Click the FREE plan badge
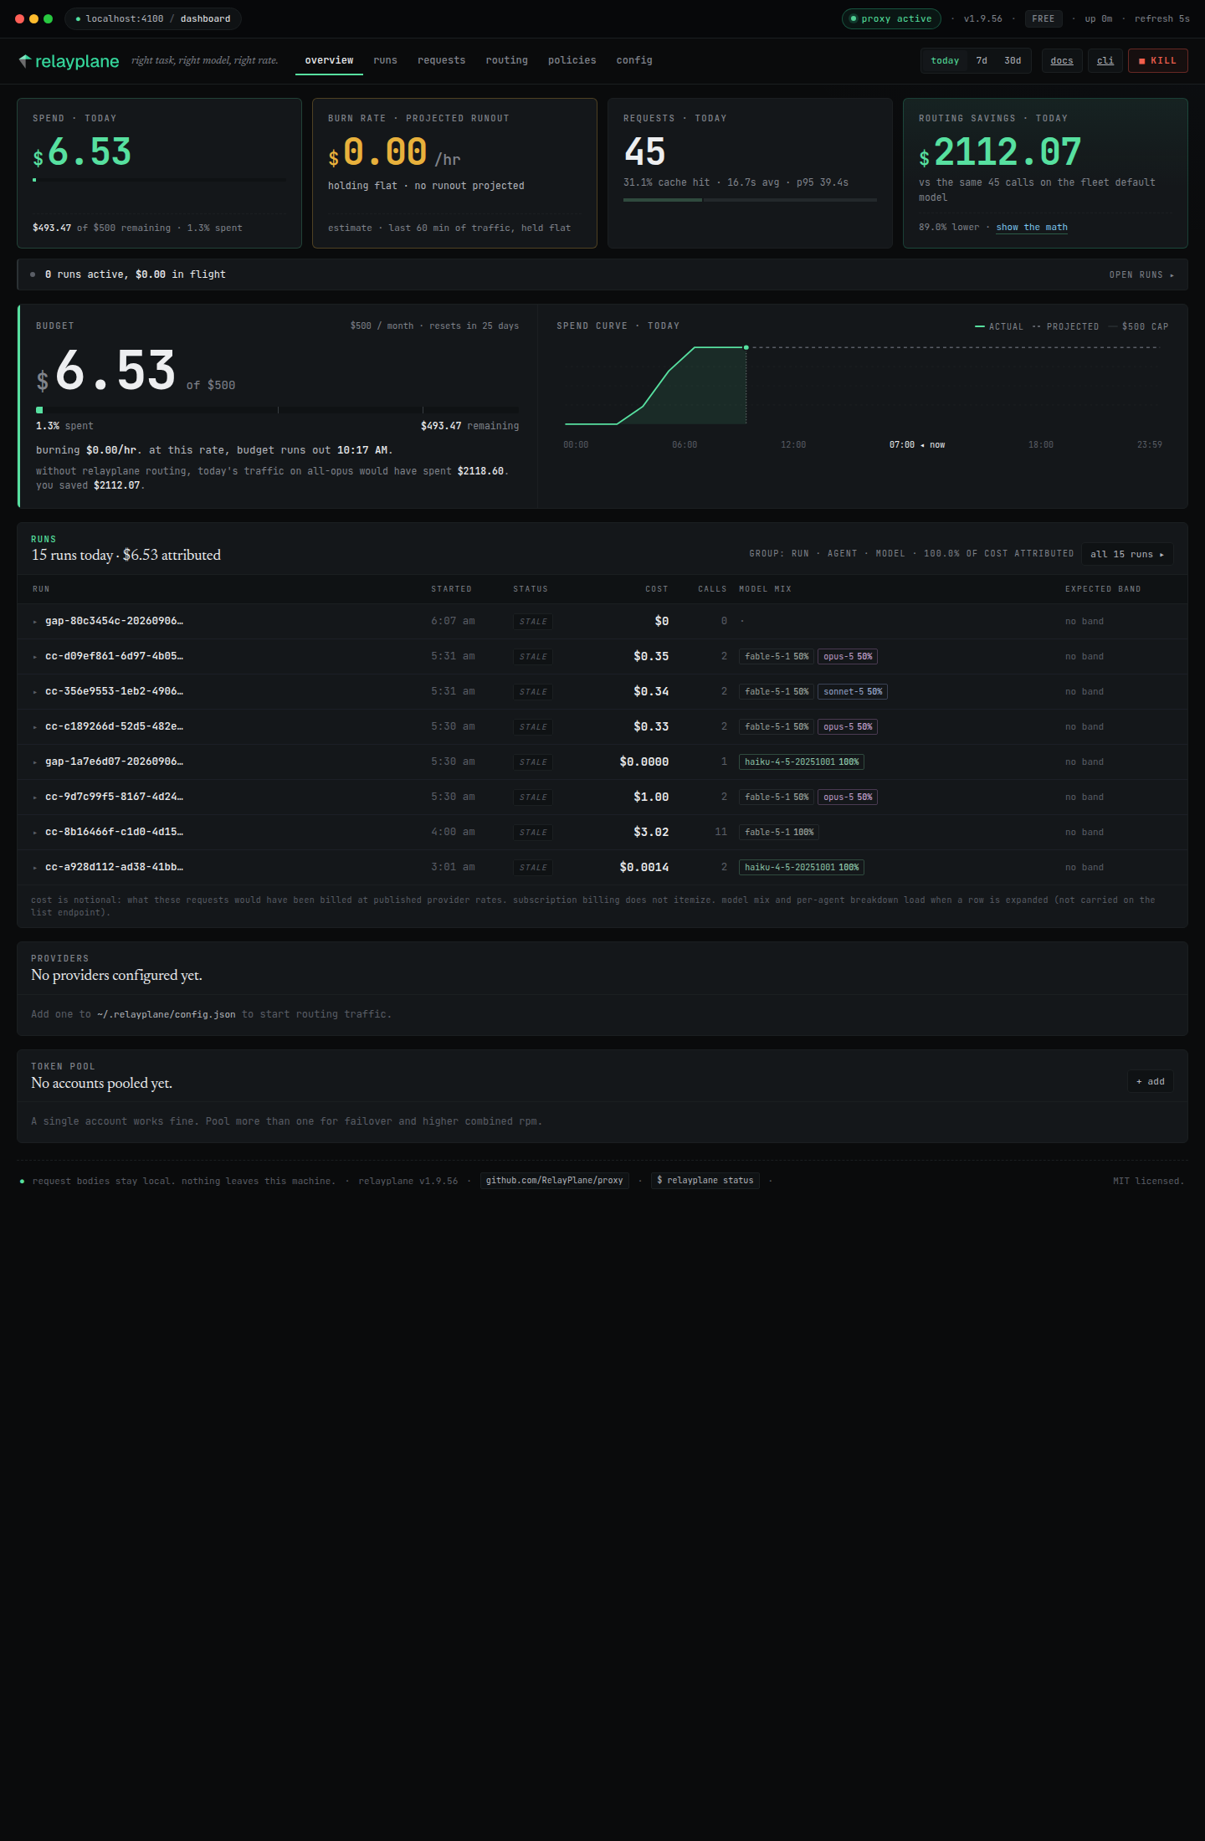This screenshot has height=1841, width=1205. (x=1043, y=18)
